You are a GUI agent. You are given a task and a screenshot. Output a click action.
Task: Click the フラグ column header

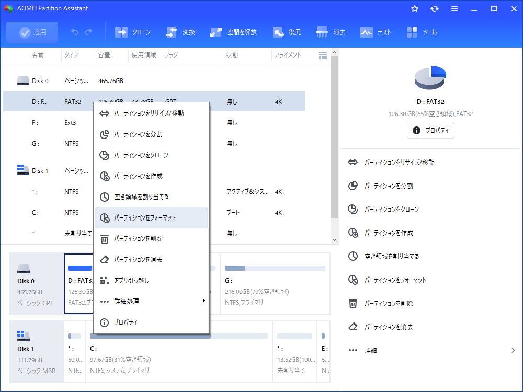[x=171, y=55]
